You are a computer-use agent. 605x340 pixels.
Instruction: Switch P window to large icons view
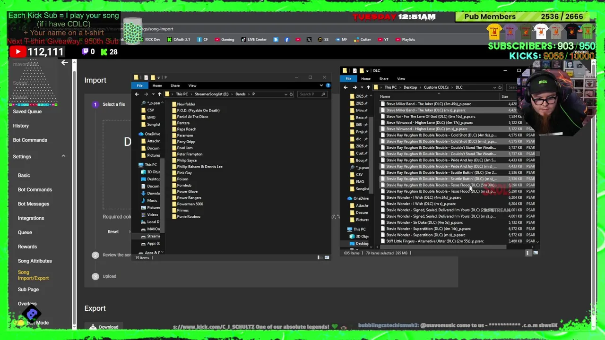(327, 258)
